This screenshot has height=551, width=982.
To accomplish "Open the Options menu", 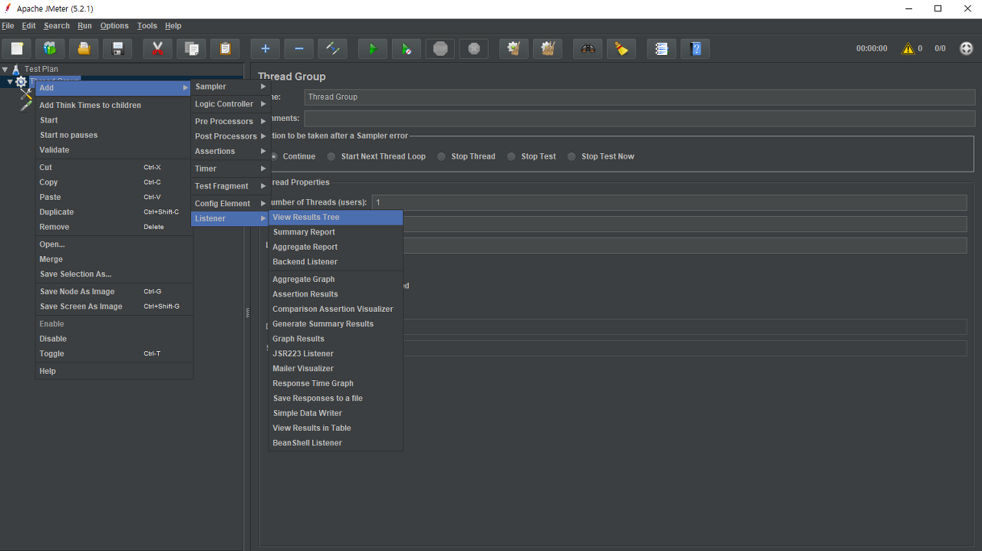I will (114, 25).
